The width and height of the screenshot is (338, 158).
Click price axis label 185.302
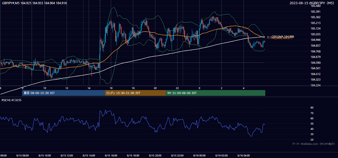coord(315,17)
